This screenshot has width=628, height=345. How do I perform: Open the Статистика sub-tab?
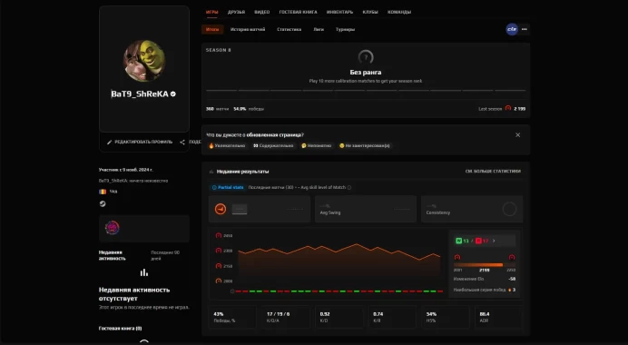[x=289, y=29]
